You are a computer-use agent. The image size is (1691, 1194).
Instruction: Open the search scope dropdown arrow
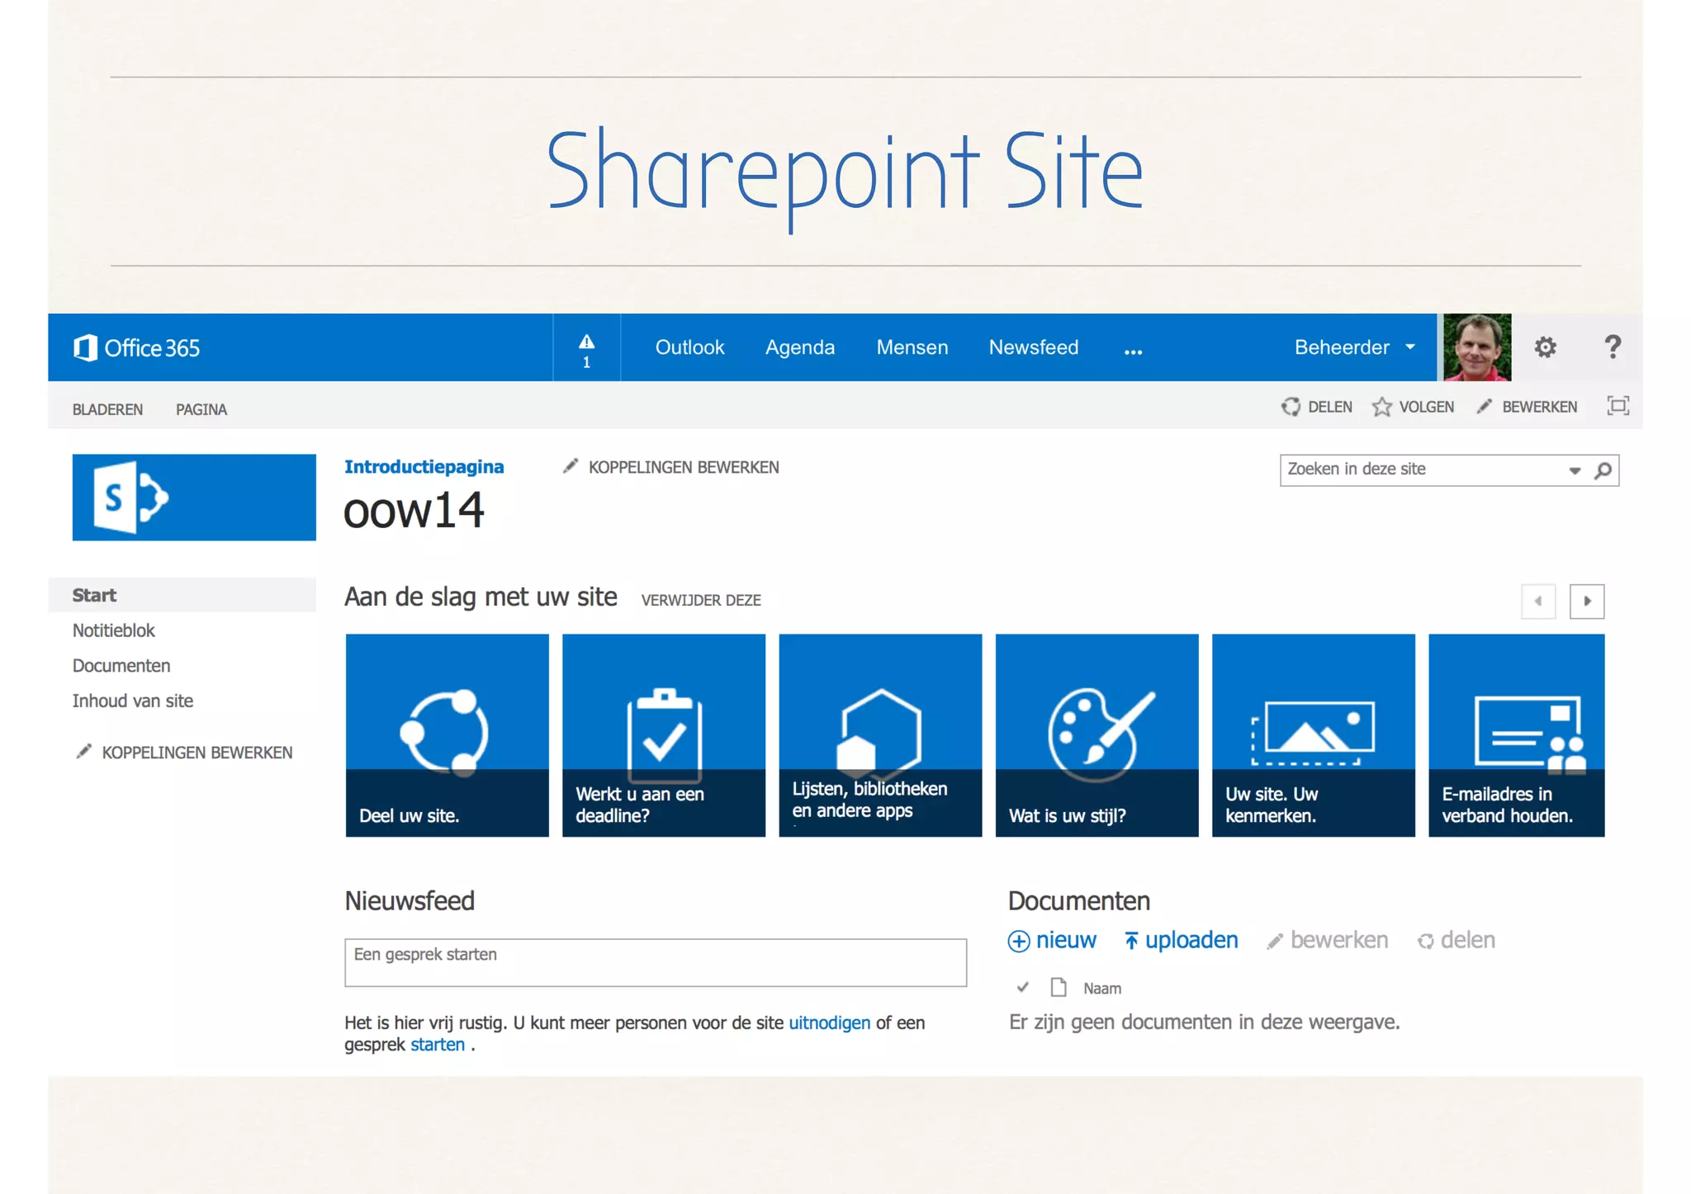point(1575,471)
